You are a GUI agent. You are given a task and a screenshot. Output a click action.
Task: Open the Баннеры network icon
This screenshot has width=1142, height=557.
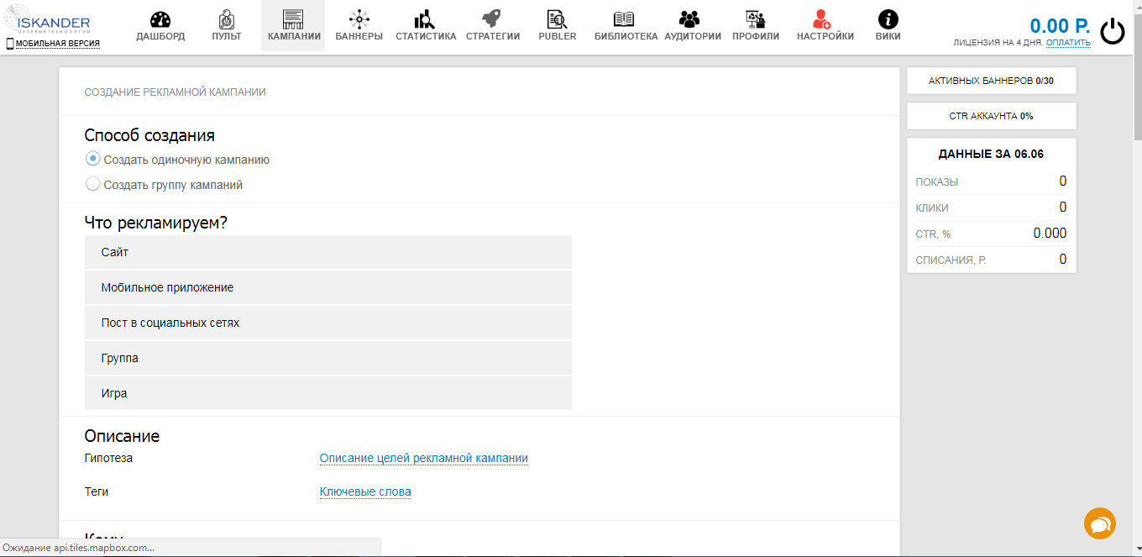[359, 19]
